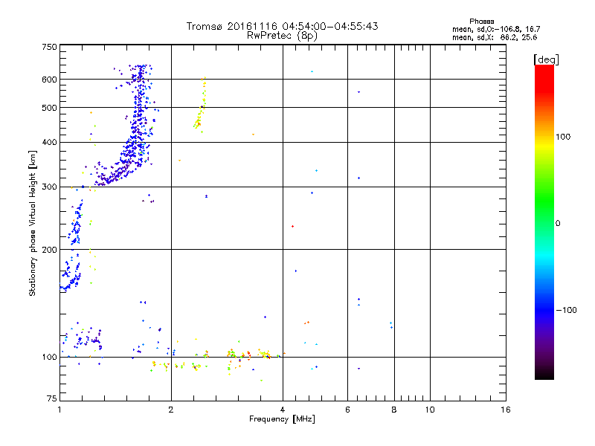Viewport: 595px width, 446px height.
Task: Click the y-axis tick label '200'
Action: [x=49, y=250]
